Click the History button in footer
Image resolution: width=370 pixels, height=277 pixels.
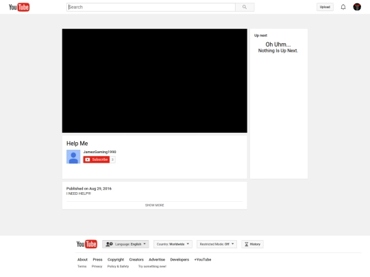(x=252, y=244)
